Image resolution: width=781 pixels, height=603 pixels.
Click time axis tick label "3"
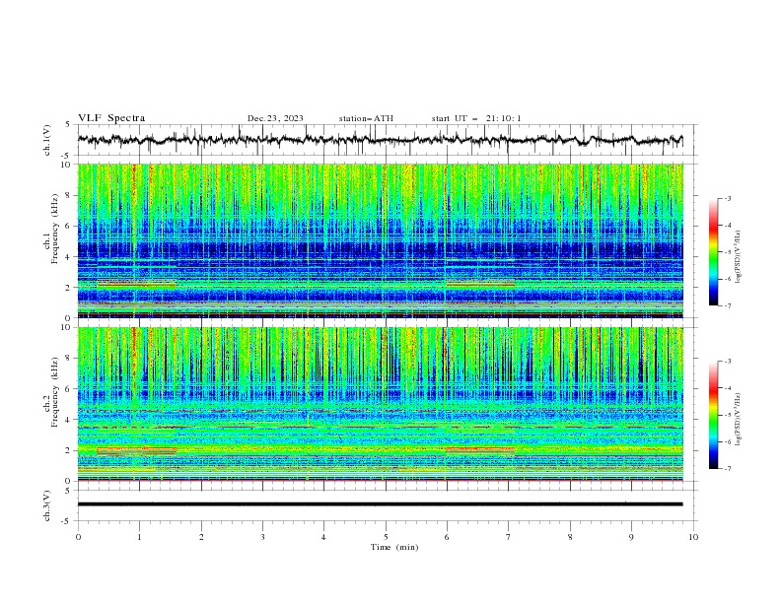point(263,537)
